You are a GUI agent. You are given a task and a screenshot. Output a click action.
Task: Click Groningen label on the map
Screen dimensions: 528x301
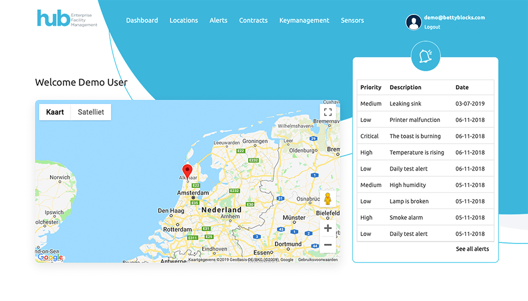pos(255,142)
